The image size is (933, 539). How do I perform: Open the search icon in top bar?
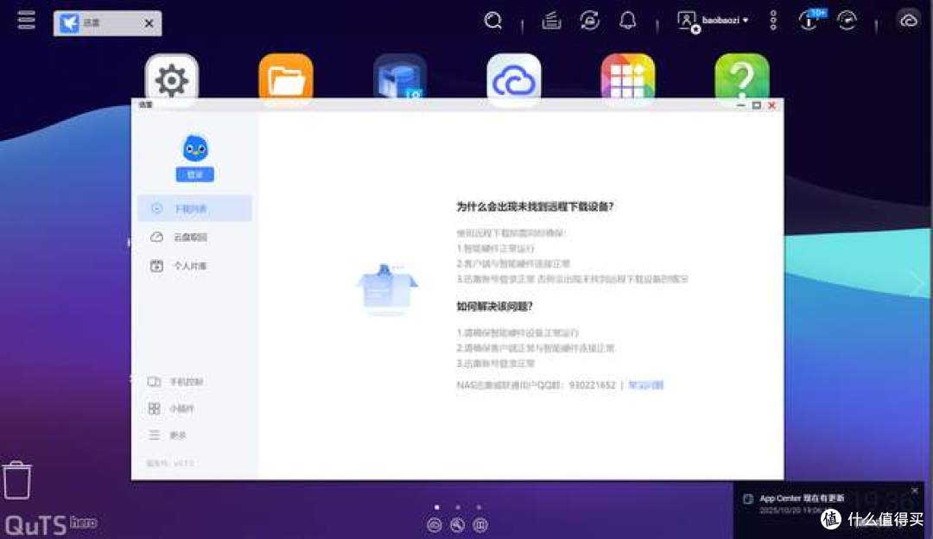coord(492,21)
